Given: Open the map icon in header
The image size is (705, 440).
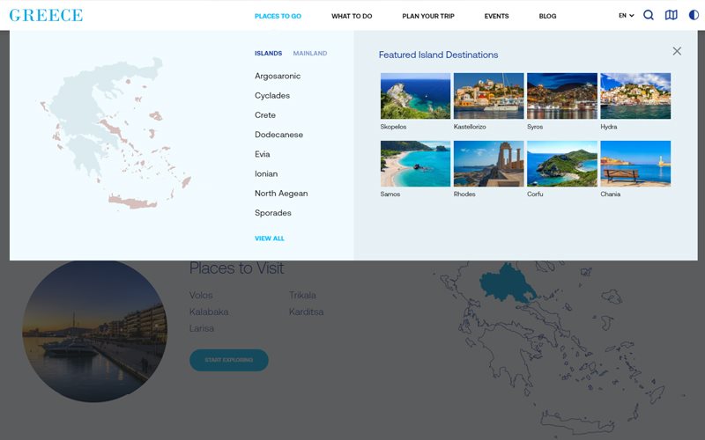Looking at the screenshot, I should pos(671,15).
